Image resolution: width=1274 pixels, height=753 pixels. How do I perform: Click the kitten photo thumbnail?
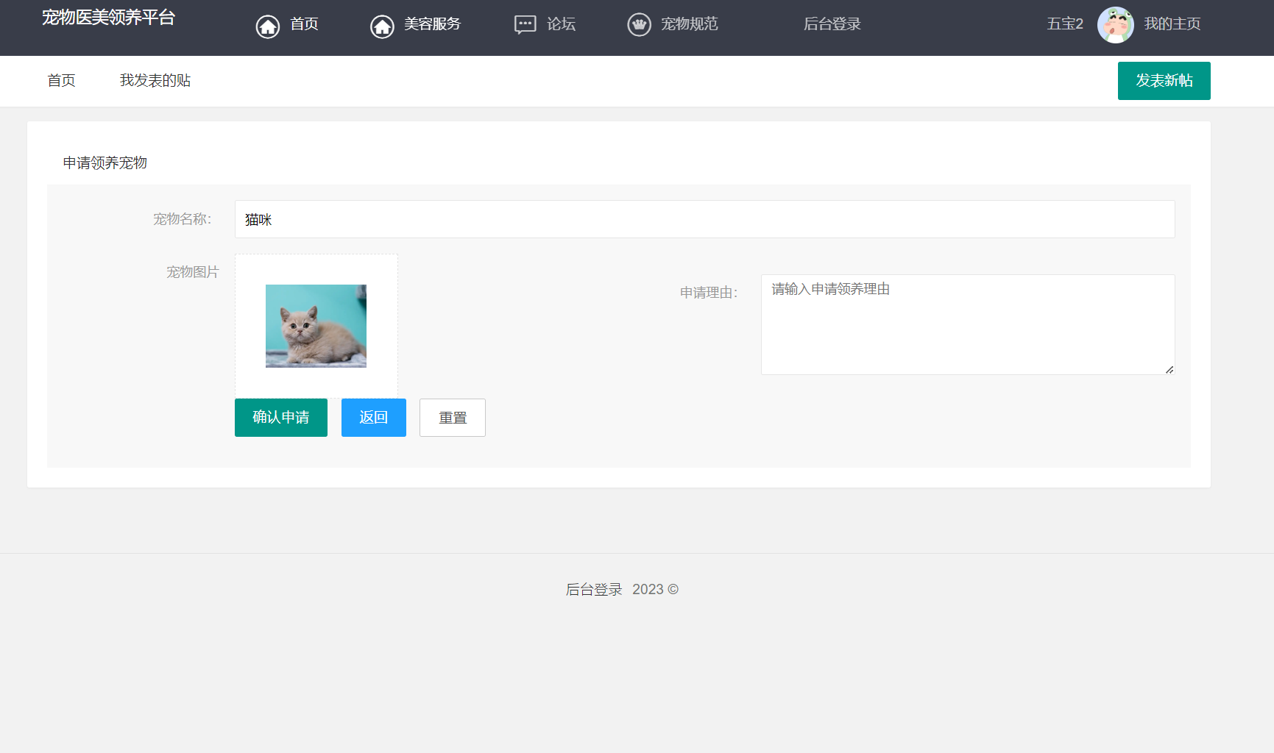pos(316,326)
